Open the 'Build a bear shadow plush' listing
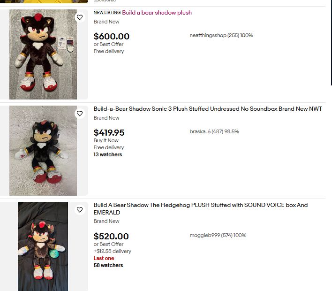Viewport: 332px width, 291px height. click(x=157, y=13)
